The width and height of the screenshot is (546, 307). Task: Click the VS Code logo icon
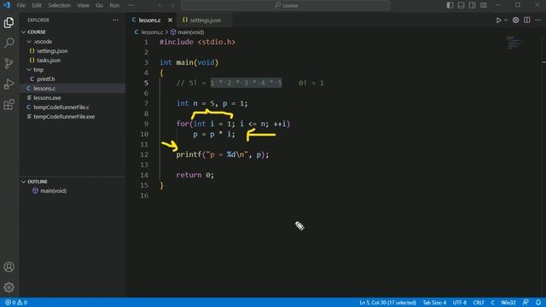7,5
